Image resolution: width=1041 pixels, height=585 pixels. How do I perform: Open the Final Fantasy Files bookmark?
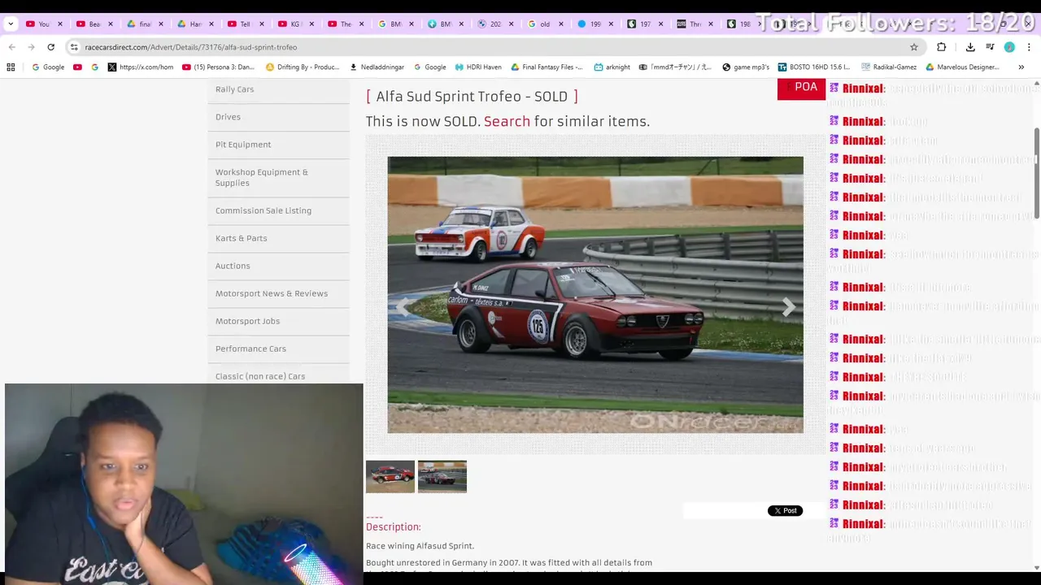click(547, 67)
